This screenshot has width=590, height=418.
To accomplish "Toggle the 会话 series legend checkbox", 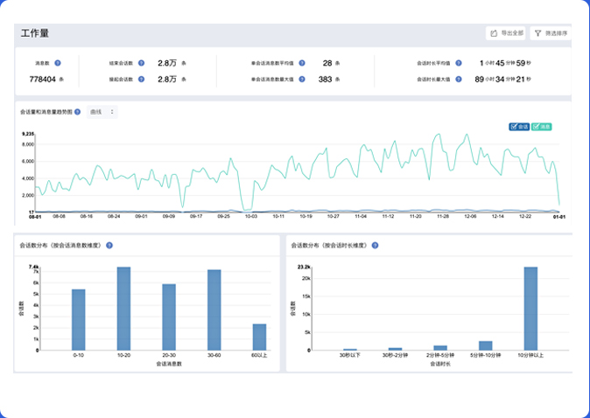I will 519,127.
